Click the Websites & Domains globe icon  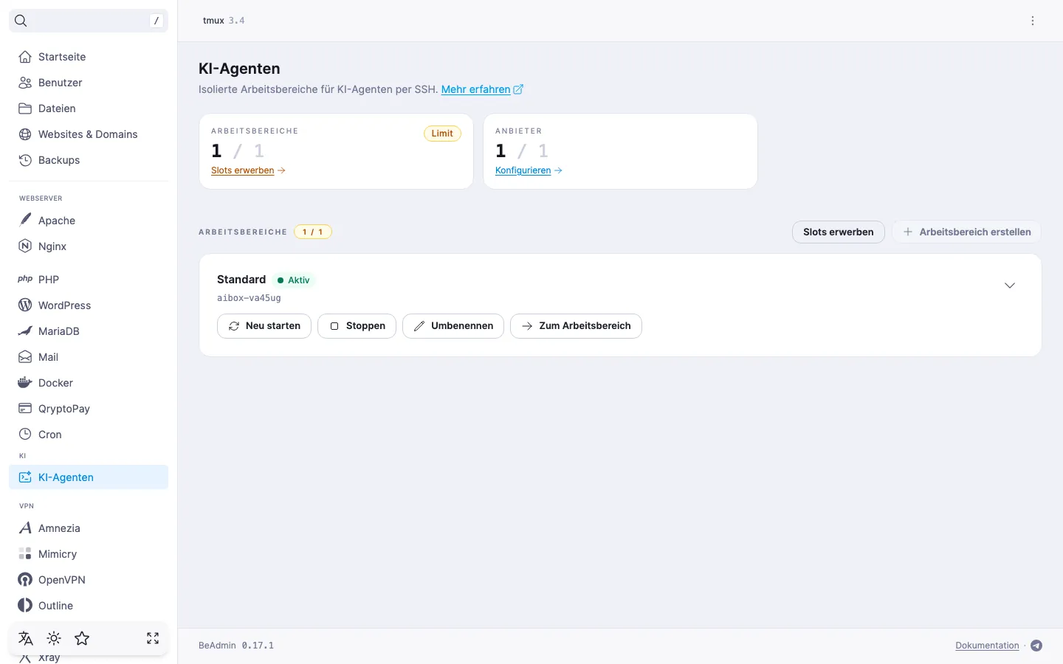(25, 134)
